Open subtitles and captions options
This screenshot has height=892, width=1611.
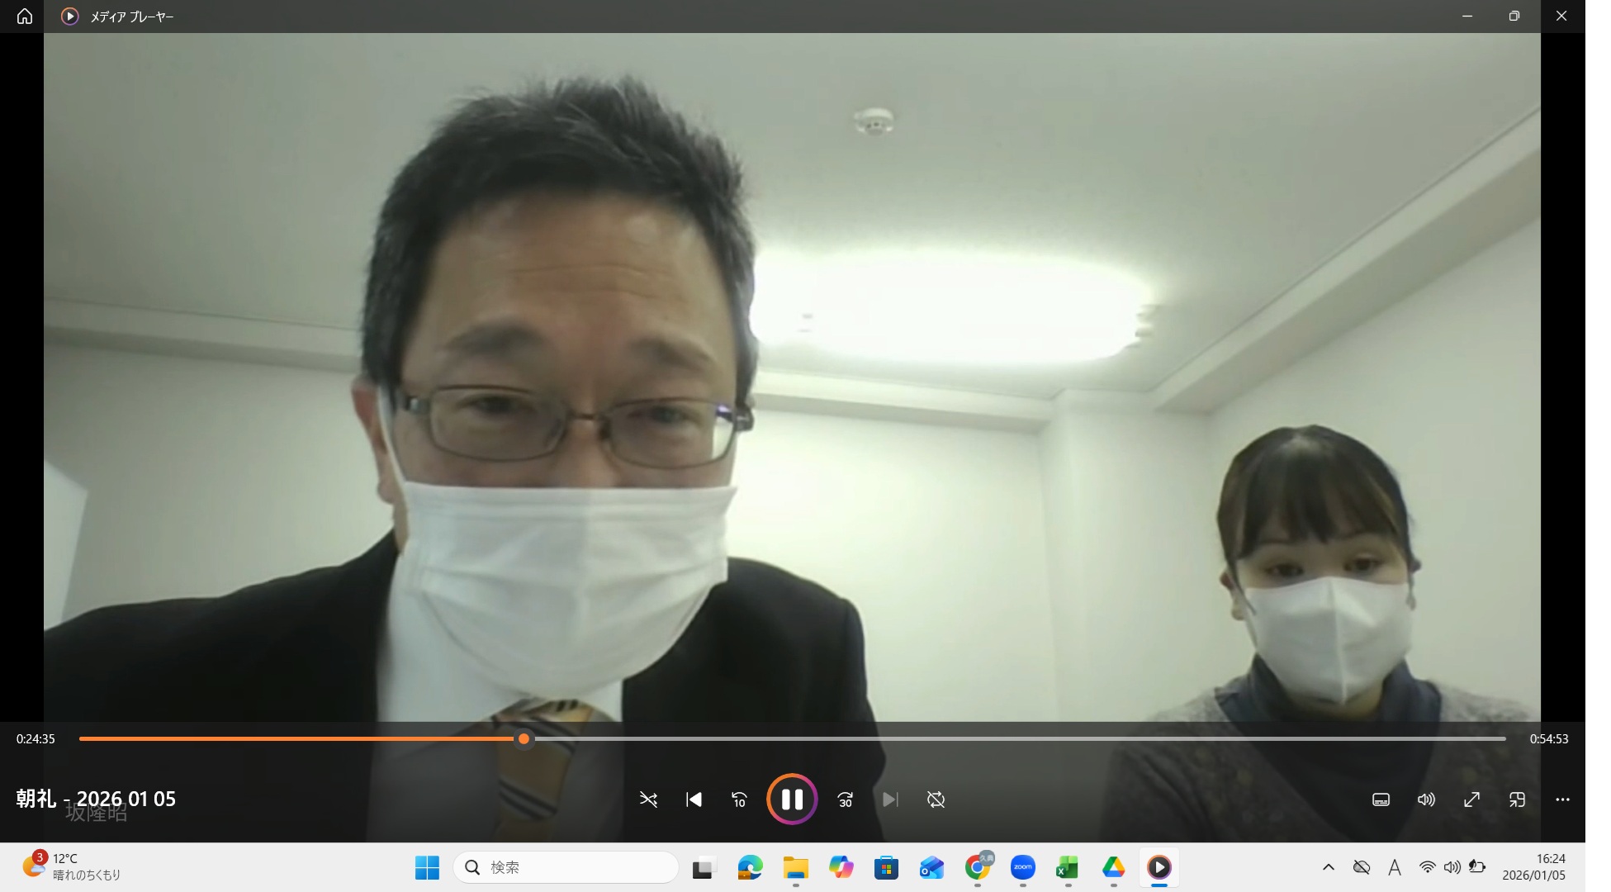pyautogui.click(x=1381, y=799)
